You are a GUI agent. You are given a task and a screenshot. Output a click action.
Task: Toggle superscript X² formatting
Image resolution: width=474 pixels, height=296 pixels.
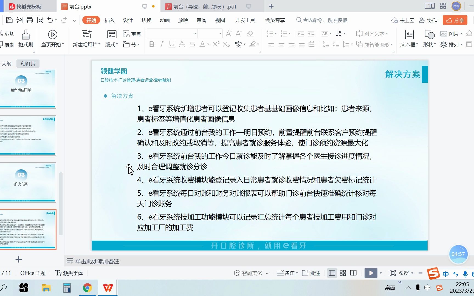click(216, 44)
